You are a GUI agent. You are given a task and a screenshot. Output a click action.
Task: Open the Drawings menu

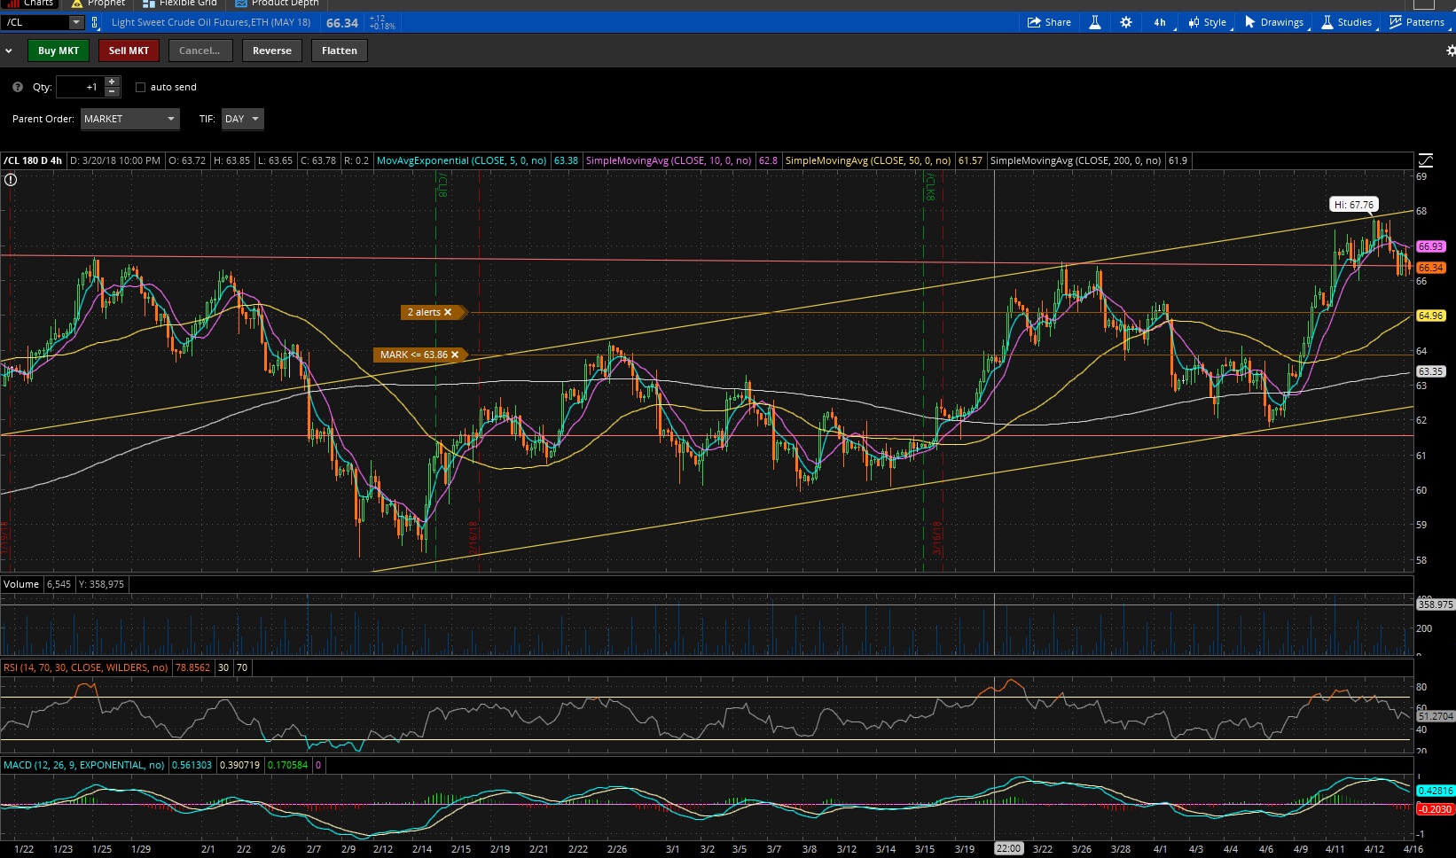coord(1275,22)
